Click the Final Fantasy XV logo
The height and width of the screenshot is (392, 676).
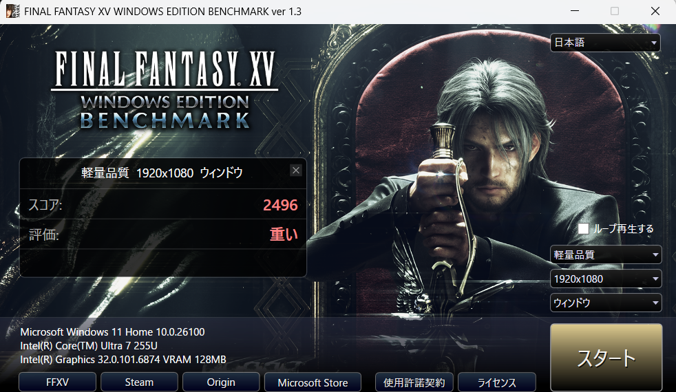165,90
